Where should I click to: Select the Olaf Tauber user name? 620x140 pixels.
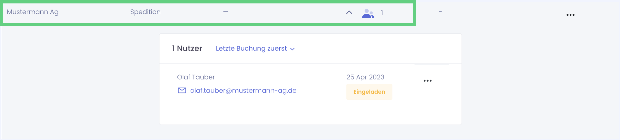coord(196,77)
